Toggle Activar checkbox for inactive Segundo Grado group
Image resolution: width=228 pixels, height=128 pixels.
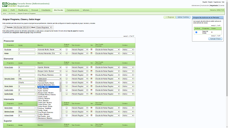tap(196, 32)
